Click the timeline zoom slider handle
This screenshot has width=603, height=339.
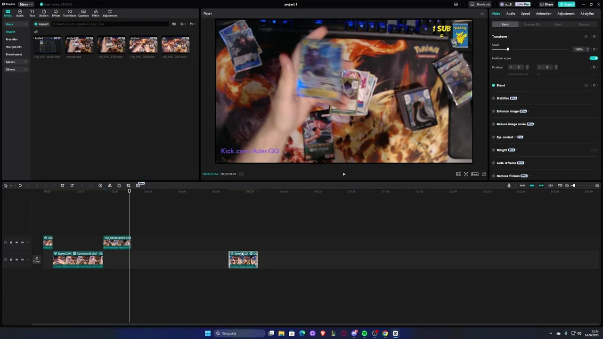tap(573, 186)
